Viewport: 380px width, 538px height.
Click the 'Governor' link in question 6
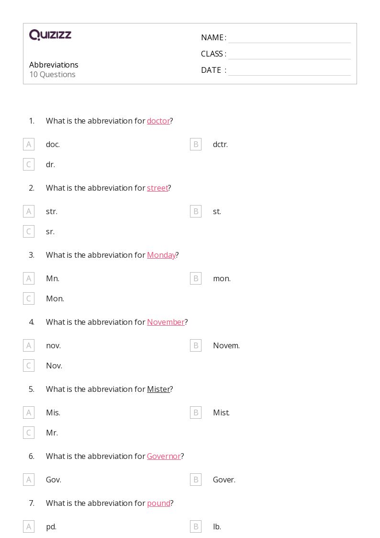[164, 457]
